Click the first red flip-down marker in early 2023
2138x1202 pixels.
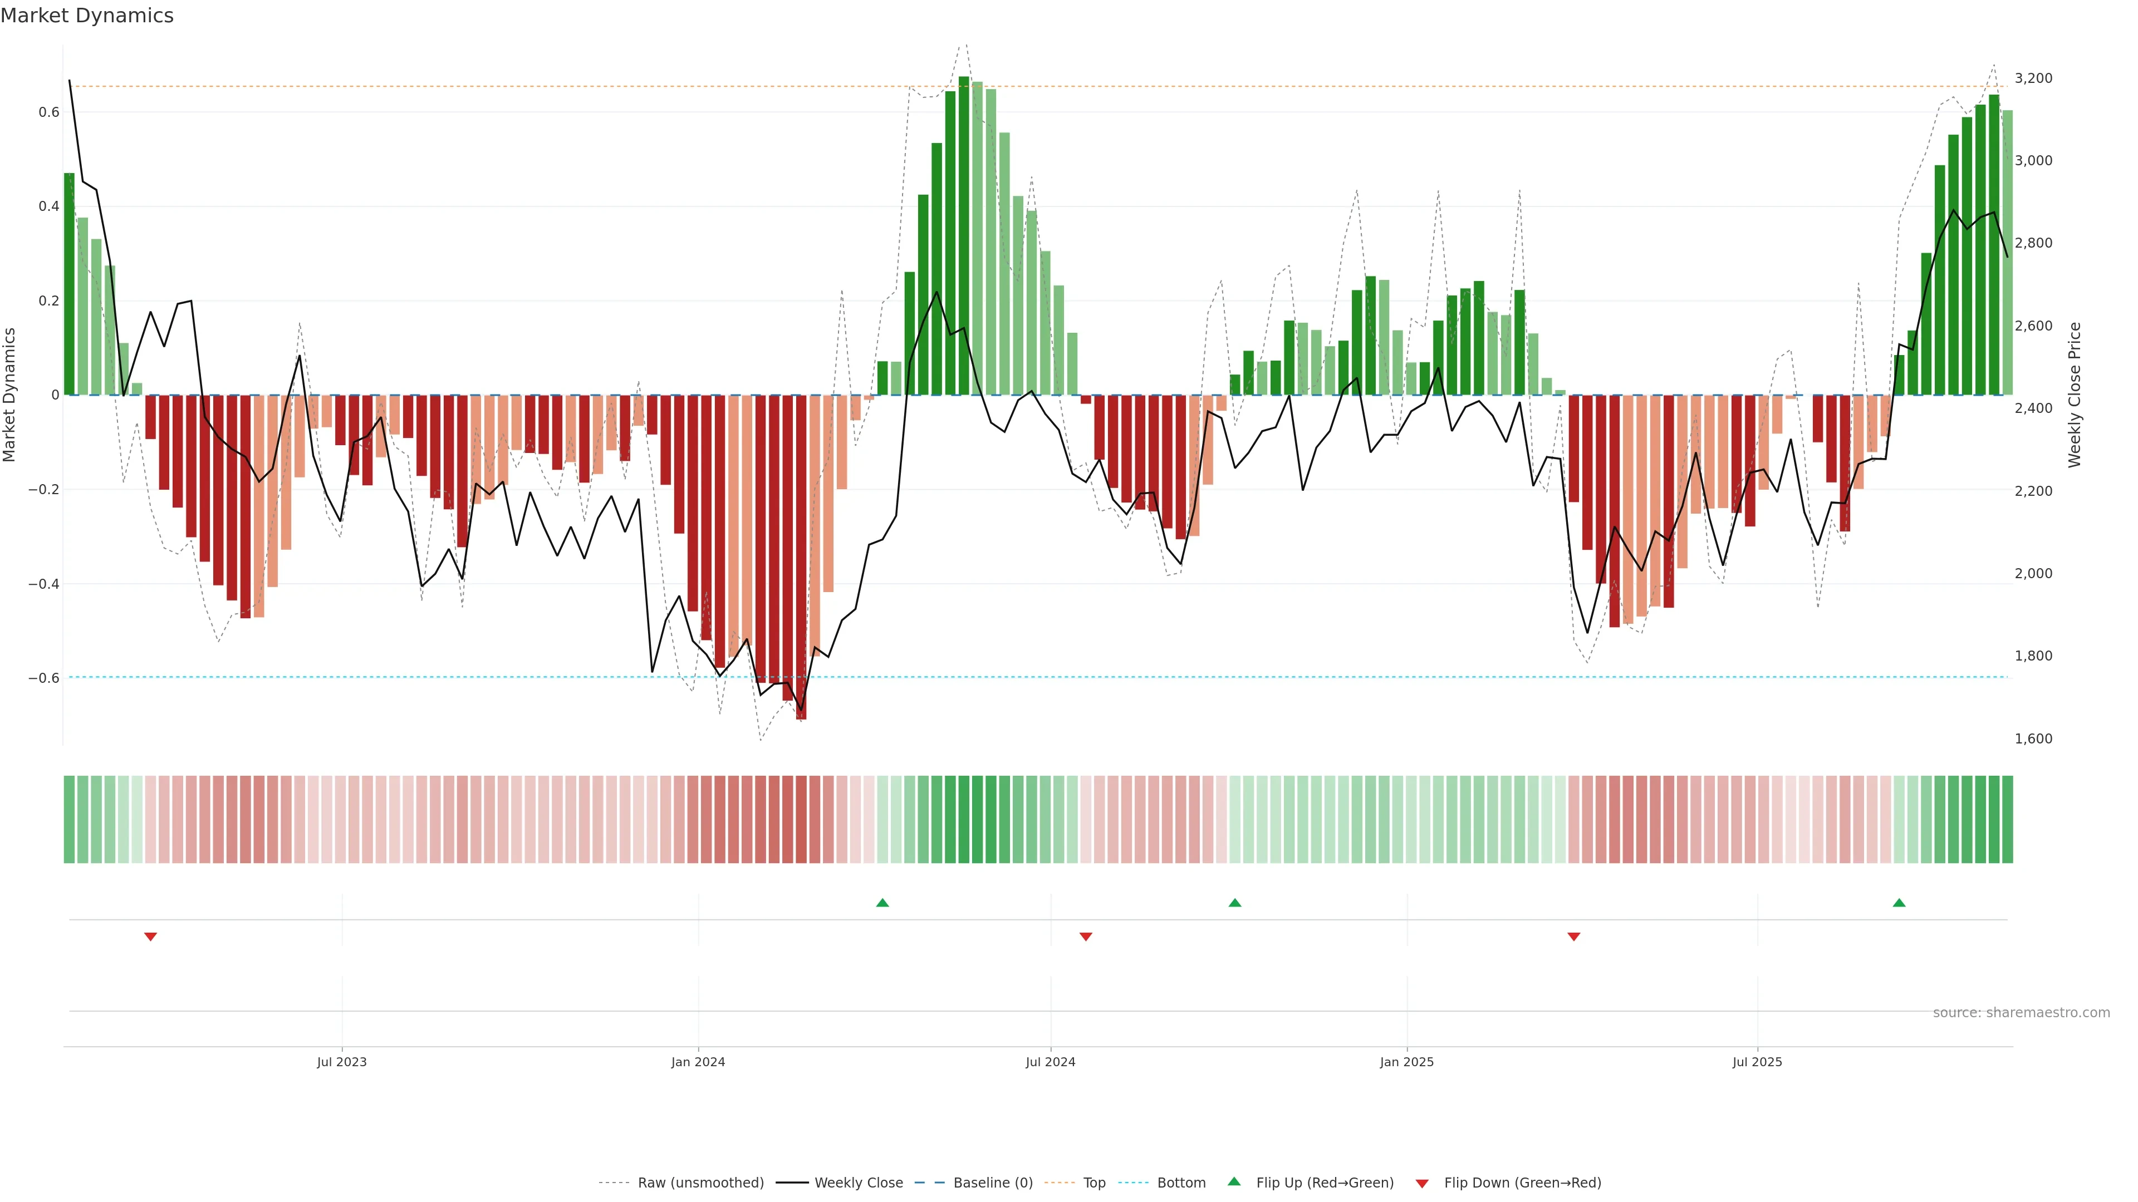(150, 937)
